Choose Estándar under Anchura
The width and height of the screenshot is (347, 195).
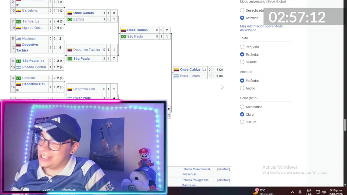coord(242,81)
